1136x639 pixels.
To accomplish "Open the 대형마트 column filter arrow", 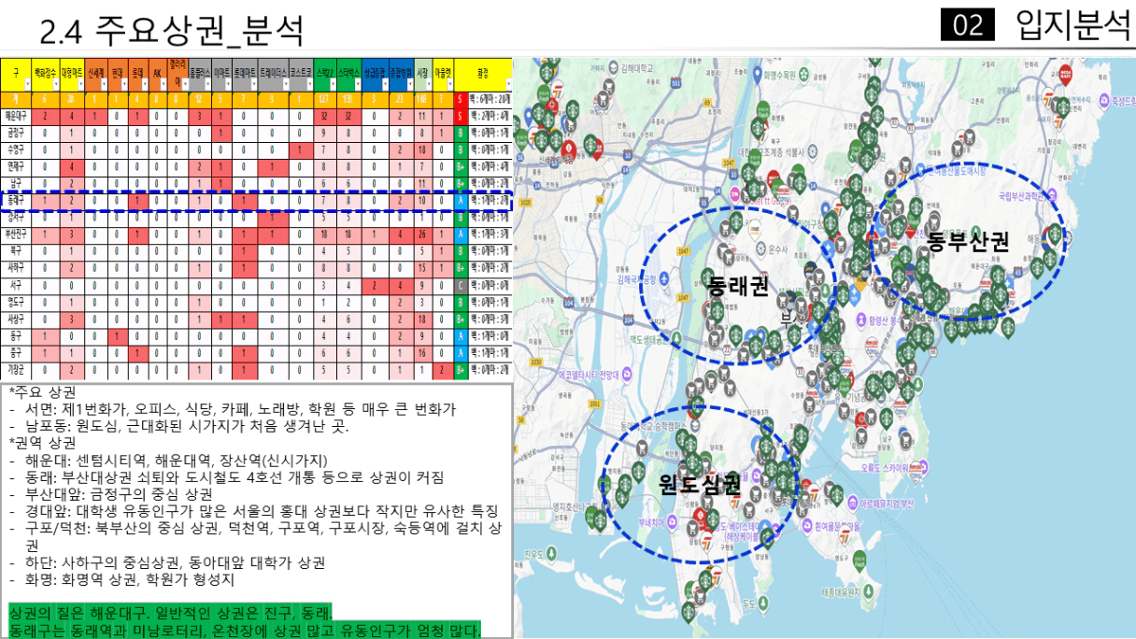I will click(x=80, y=85).
